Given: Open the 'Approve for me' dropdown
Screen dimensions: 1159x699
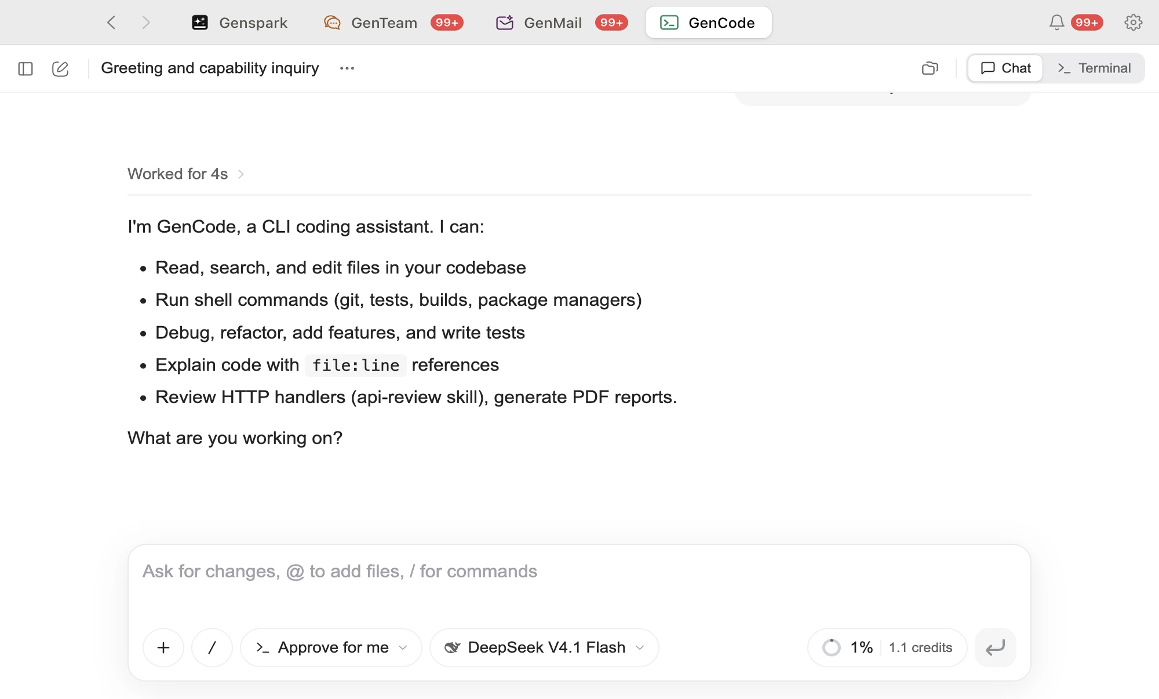Looking at the screenshot, I should point(331,647).
